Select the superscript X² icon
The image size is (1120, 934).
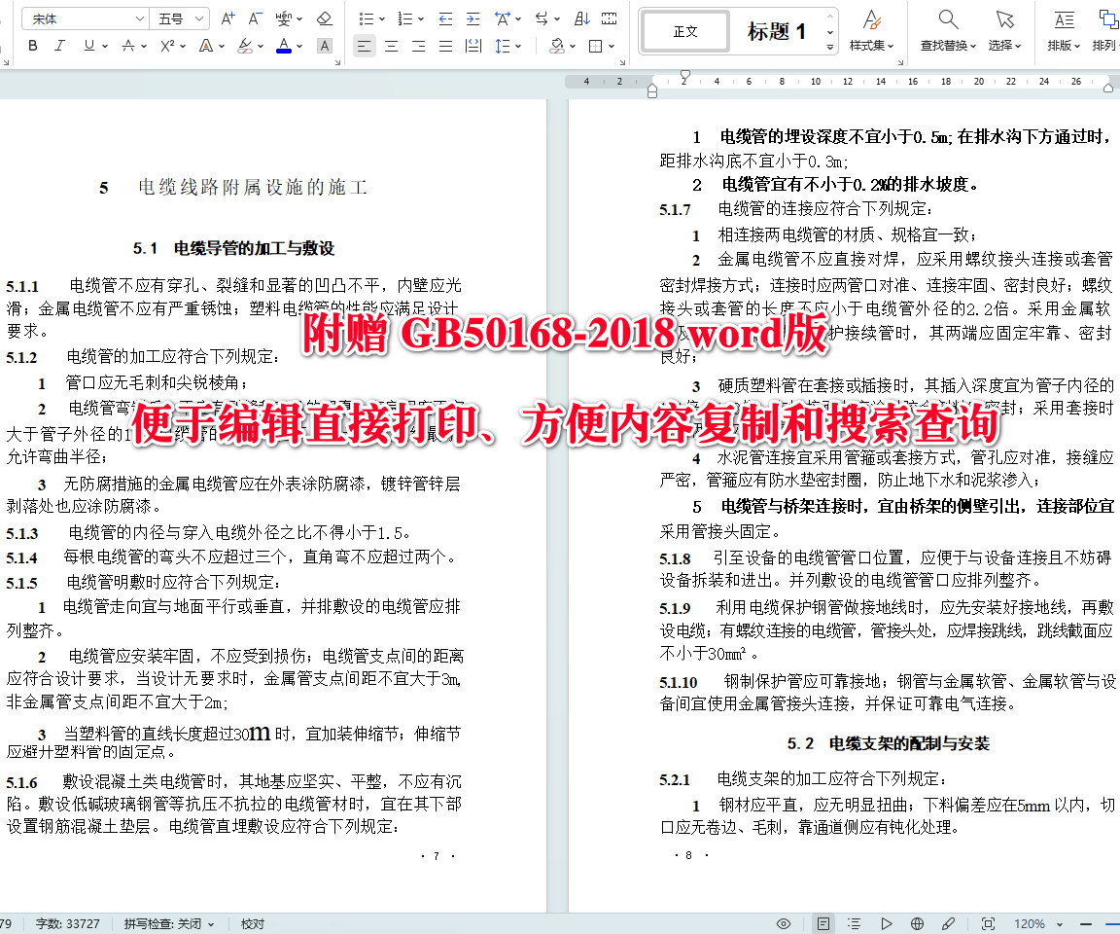(165, 45)
